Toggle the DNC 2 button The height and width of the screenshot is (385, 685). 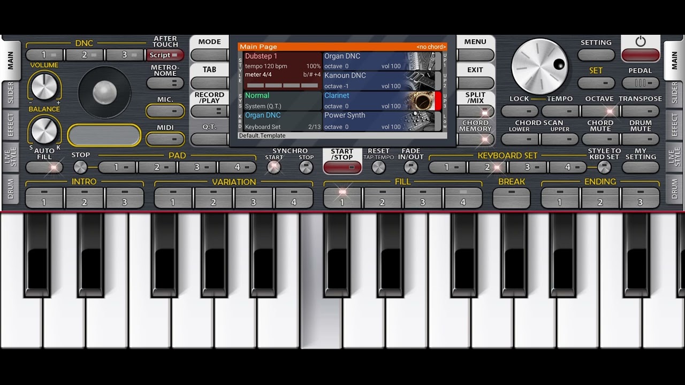85,55
